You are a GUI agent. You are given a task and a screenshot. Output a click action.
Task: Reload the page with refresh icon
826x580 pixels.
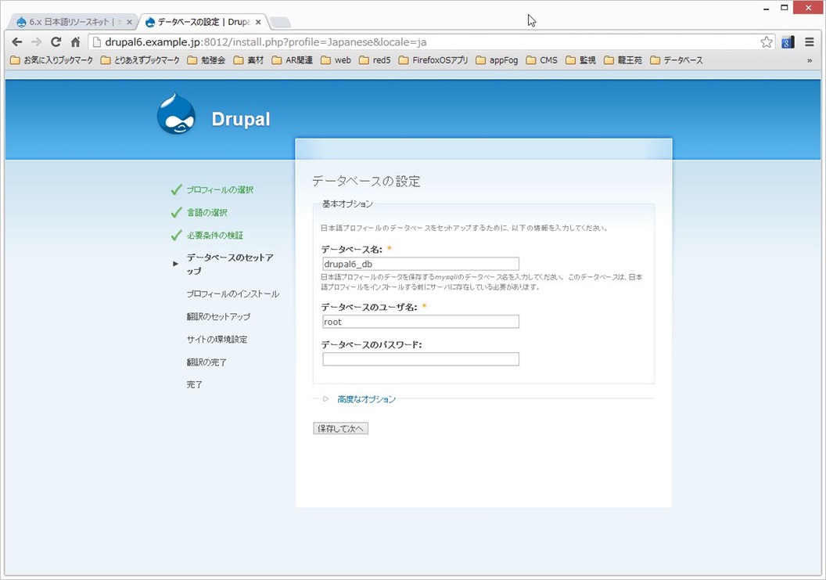point(56,42)
